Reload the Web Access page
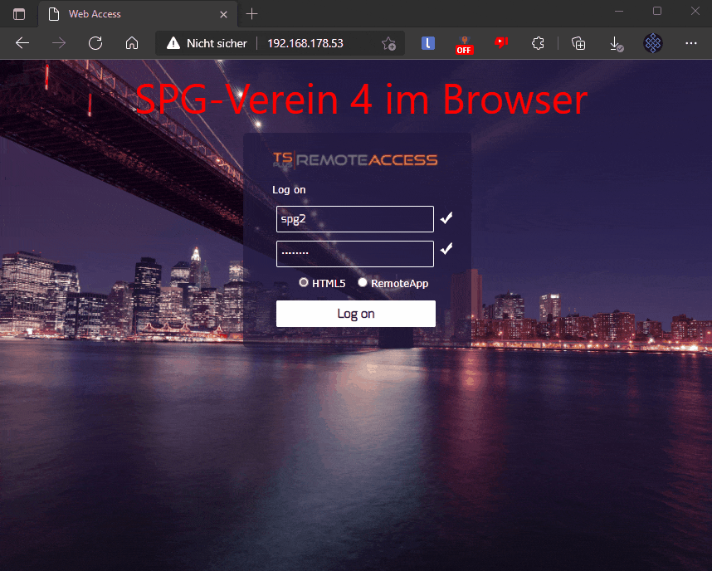712x571 pixels. 95,43
